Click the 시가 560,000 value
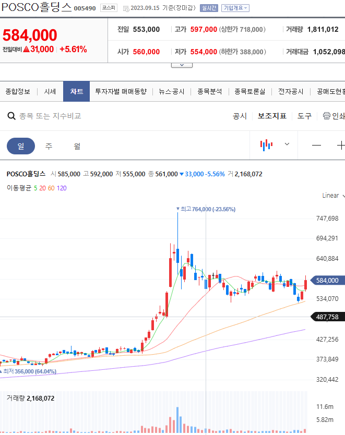 146,52
